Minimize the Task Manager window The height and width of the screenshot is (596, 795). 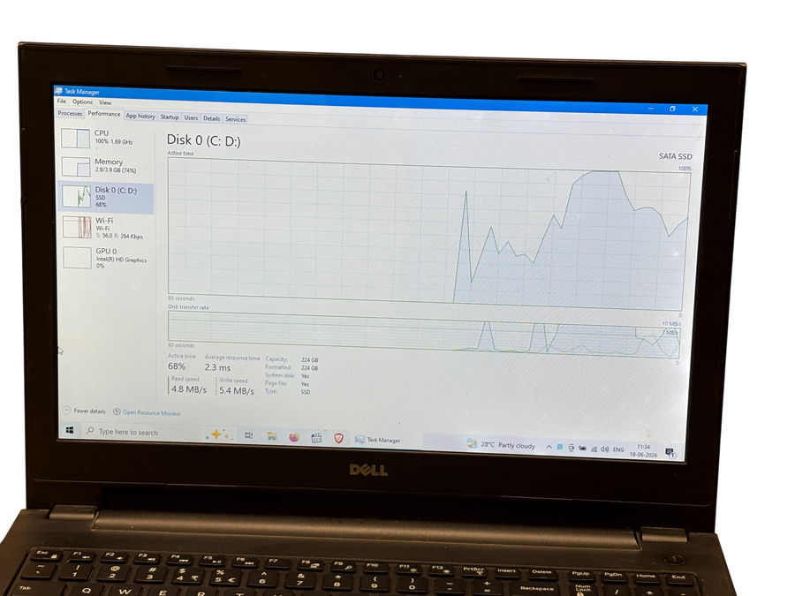point(650,108)
